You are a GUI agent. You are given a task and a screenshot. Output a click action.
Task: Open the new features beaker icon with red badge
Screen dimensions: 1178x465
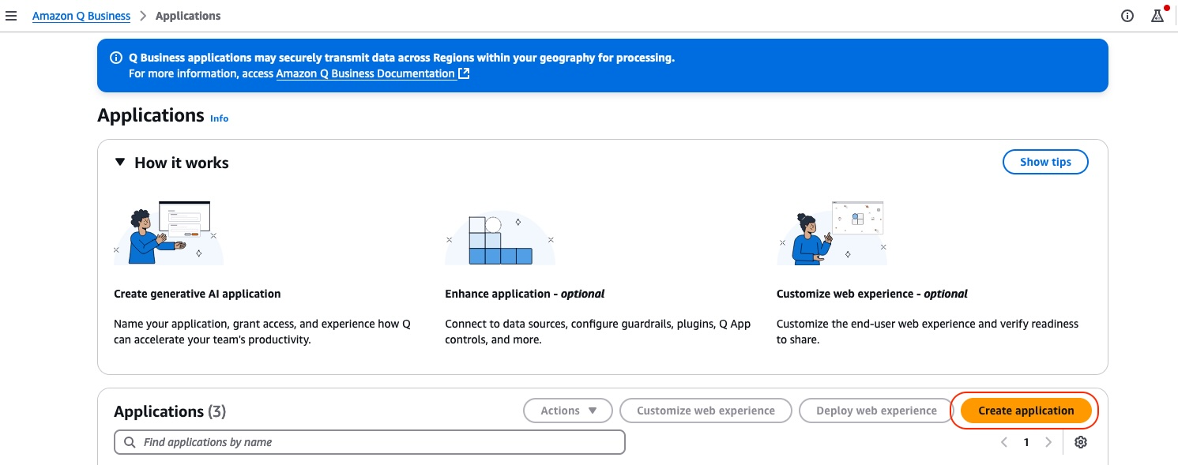pos(1159,16)
